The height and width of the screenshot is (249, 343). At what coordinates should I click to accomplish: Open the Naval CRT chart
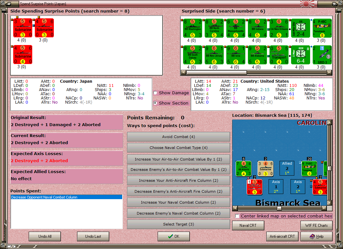point(248,226)
